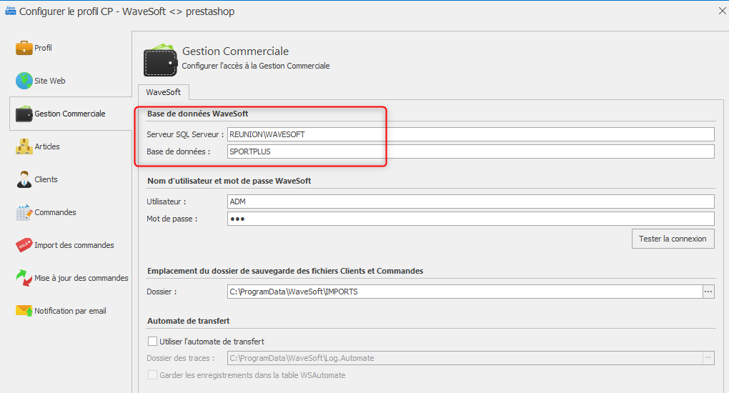Image resolution: width=729 pixels, height=393 pixels.
Task: Open the Commandes calendar icon
Action: (24, 212)
